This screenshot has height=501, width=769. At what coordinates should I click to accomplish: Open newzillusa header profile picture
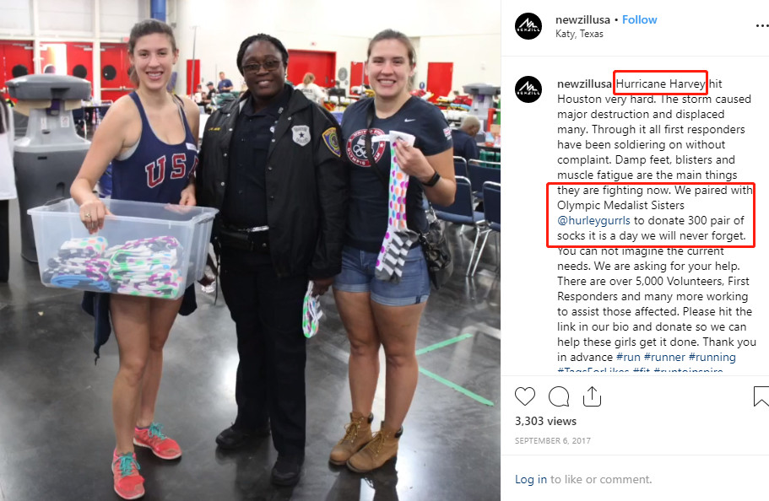pyautogui.click(x=528, y=26)
